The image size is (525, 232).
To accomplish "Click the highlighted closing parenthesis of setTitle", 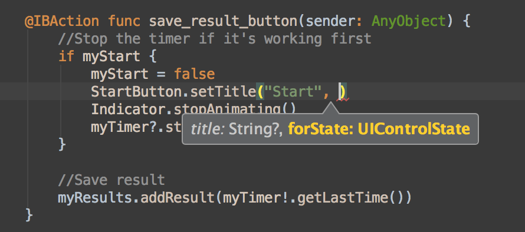I will tap(343, 92).
